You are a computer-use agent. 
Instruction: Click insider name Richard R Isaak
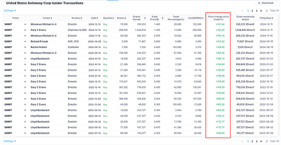39,41
